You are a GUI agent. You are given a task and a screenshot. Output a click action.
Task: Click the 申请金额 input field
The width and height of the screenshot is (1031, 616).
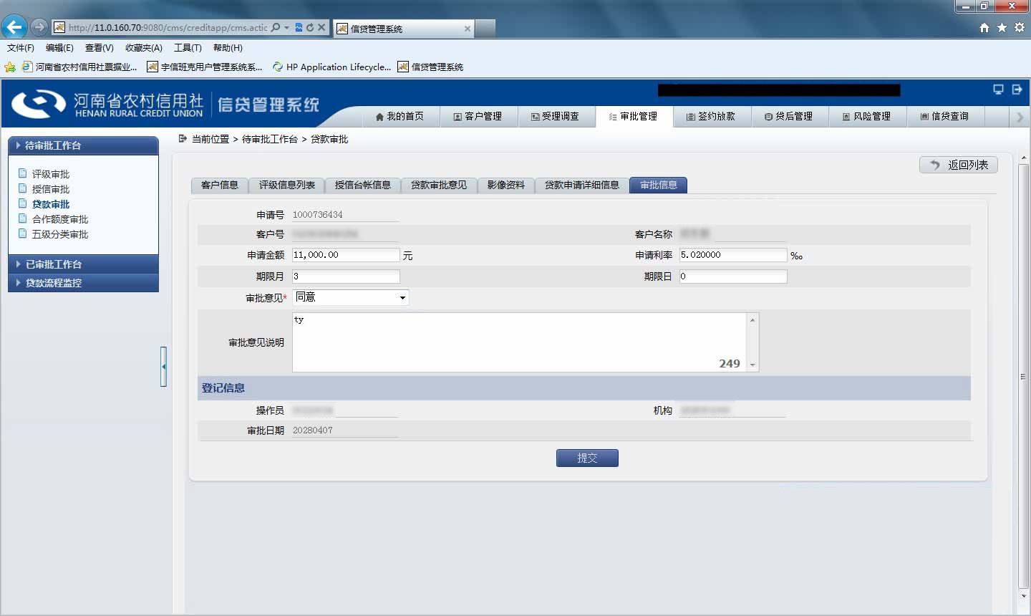pyautogui.click(x=347, y=255)
